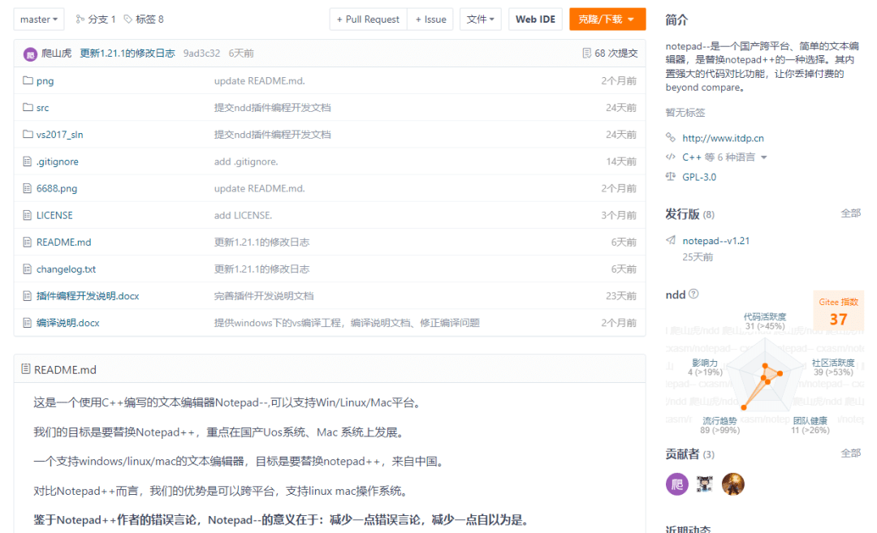
Task: Click the purple 爬 contributor avatar
Action: click(676, 484)
